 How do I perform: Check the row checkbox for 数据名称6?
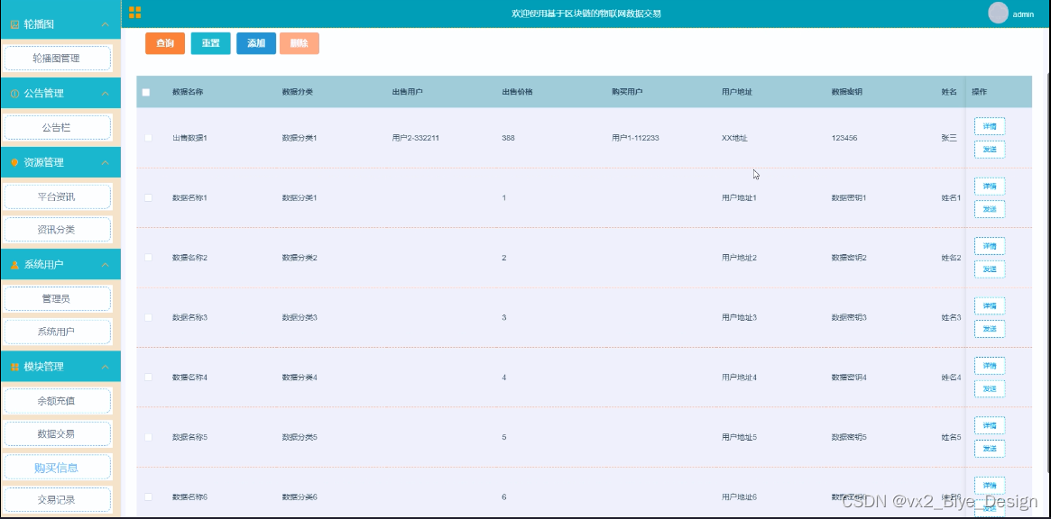click(x=148, y=496)
